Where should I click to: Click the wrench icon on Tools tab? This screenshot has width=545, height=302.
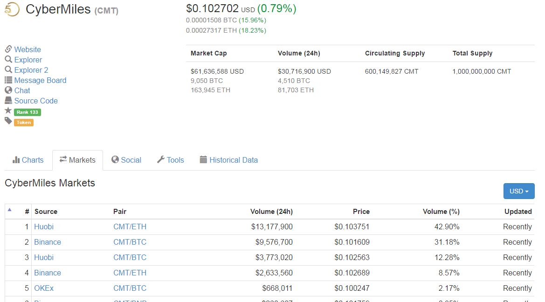(160, 159)
